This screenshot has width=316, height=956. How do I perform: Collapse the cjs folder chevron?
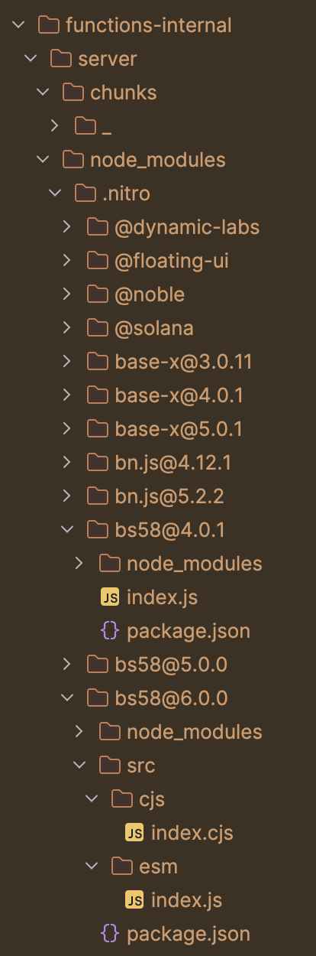click(92, 799)
